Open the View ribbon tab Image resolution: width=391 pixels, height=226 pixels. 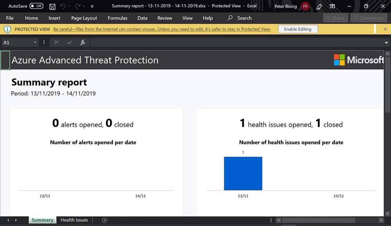tap(187, 18)
